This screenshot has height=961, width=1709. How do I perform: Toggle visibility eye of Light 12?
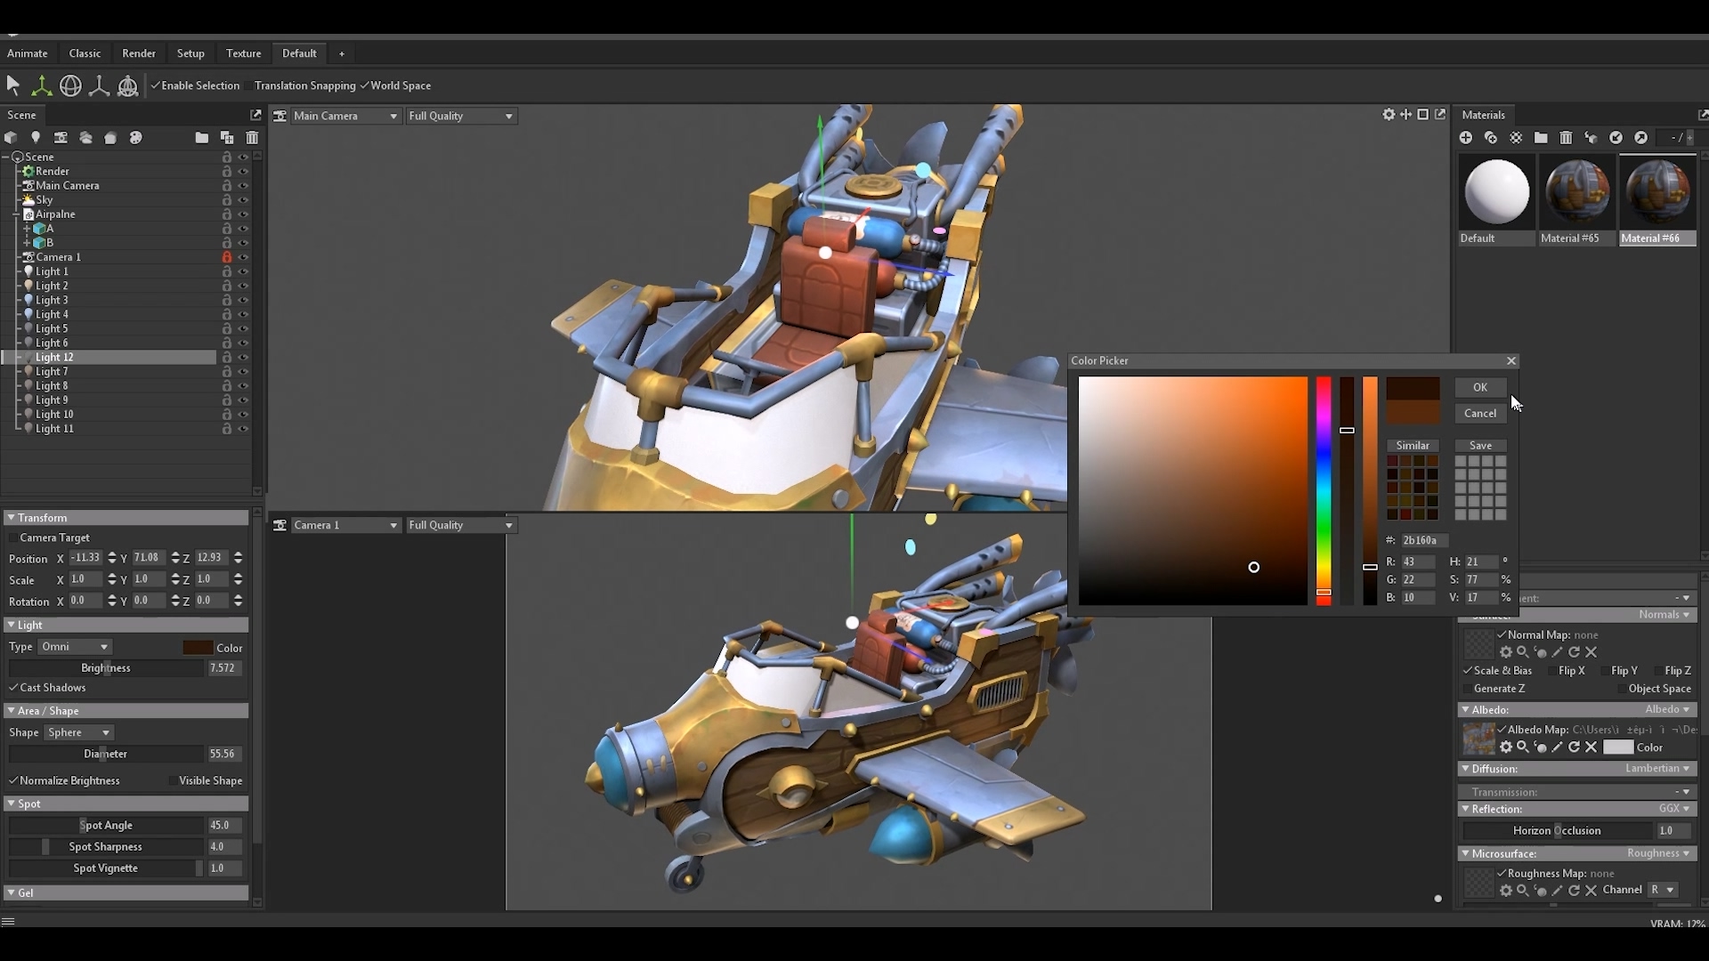pos(242,357)
